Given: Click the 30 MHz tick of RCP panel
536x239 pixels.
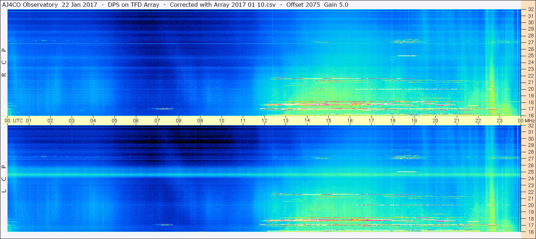Looking at the screenshot, I should [x=530, y=22].
